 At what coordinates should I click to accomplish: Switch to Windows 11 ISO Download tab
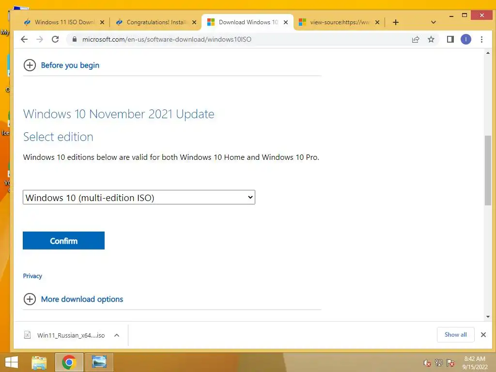(63, 22)
